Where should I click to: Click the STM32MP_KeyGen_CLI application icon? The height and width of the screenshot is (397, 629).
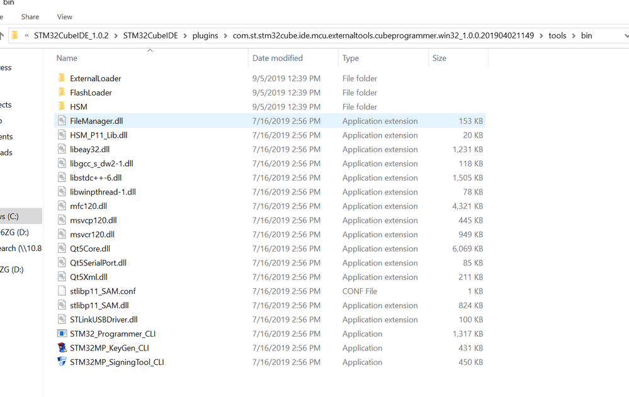click(62, 347)
